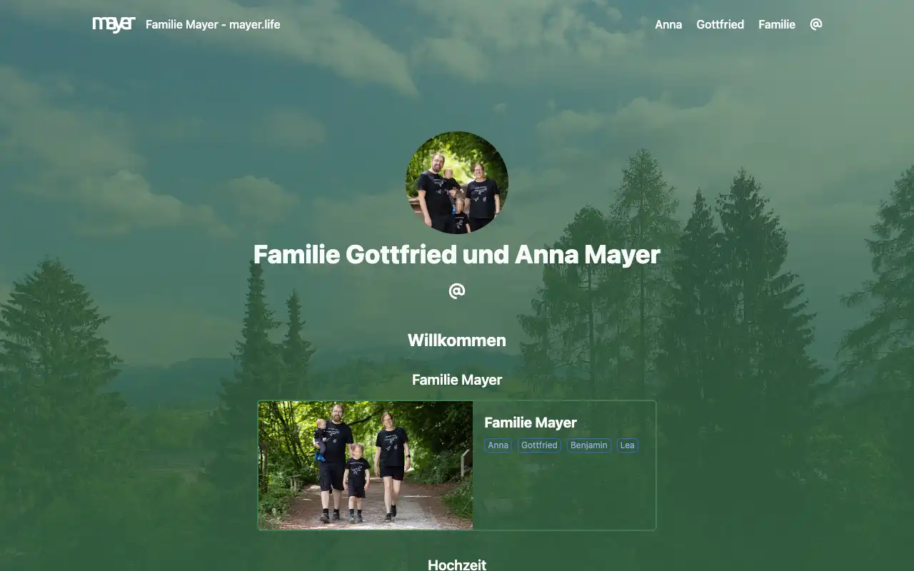Click the 'Familie Gottfried und Anna Mayer' heading

click(457, 254)
